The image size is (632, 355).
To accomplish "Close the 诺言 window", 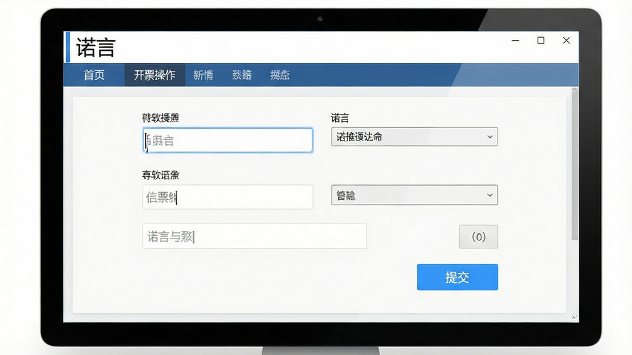I will coord(567,41).
